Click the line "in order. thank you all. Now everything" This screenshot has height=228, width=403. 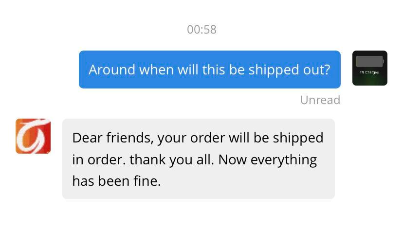pos(194,159)
